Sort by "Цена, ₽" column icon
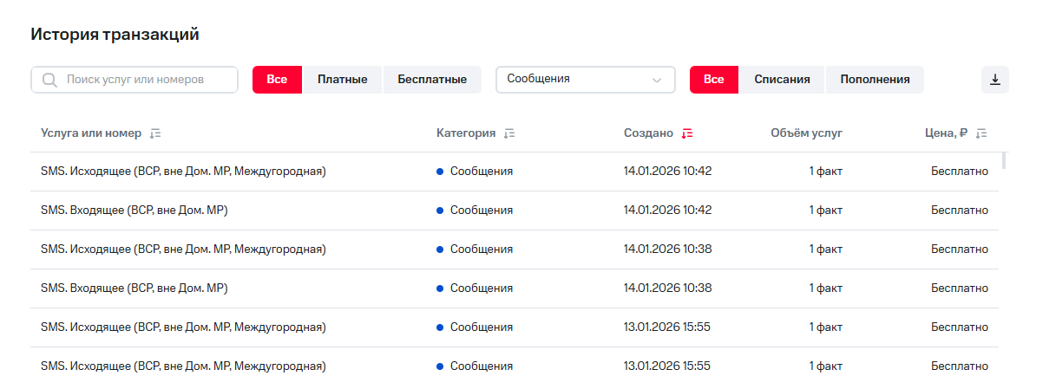Screen dimensions: 1056x389 coord(981,133)
